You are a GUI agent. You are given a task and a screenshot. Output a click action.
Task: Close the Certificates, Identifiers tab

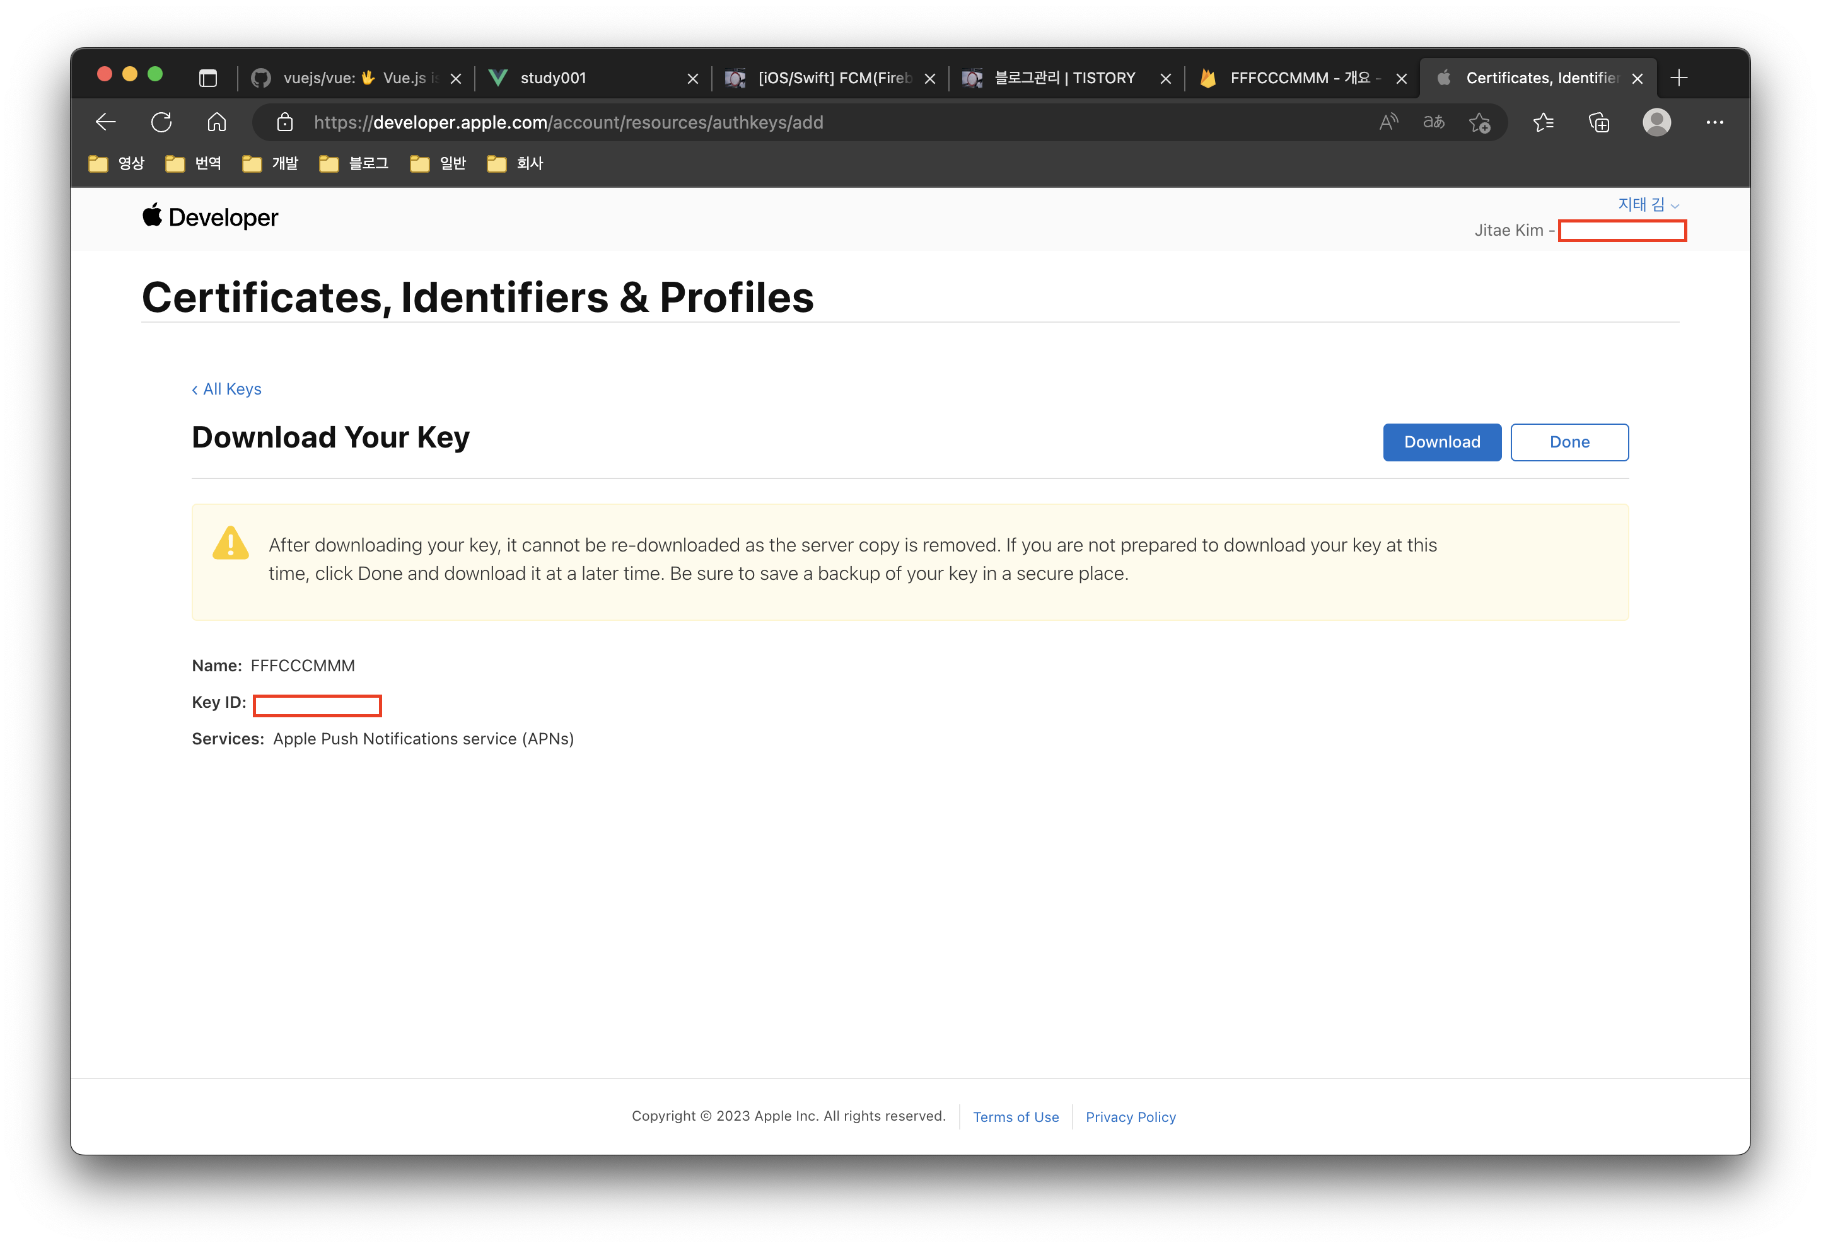[1638, 78]
